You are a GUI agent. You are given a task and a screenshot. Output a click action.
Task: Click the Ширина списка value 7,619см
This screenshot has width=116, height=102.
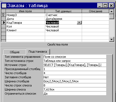click(x=75, y=89)
